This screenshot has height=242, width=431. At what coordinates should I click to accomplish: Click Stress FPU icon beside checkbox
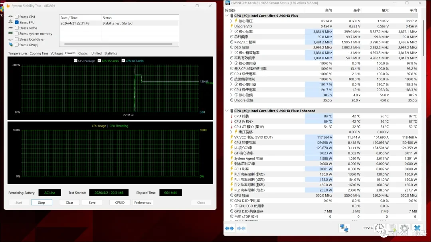(11, 22)
